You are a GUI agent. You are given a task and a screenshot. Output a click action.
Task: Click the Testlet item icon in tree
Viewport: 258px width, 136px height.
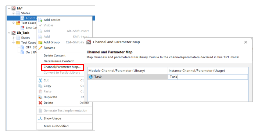pyautogui.click(x=22, y=18)
